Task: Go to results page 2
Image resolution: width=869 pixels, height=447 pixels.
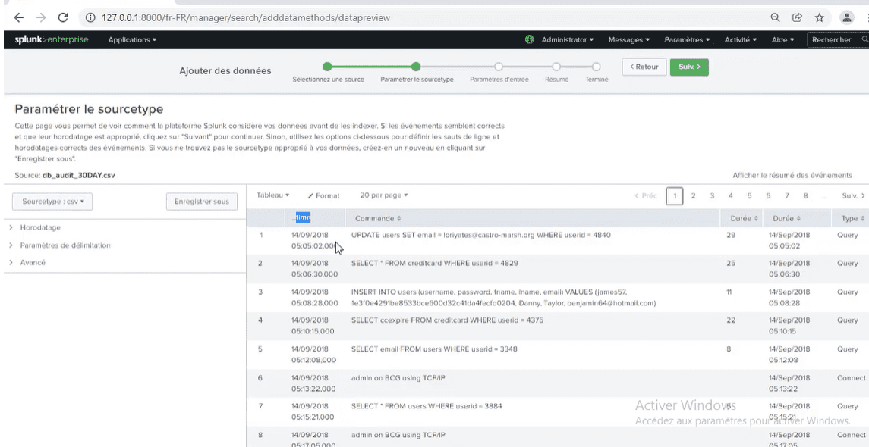Action: pos(693,196)
